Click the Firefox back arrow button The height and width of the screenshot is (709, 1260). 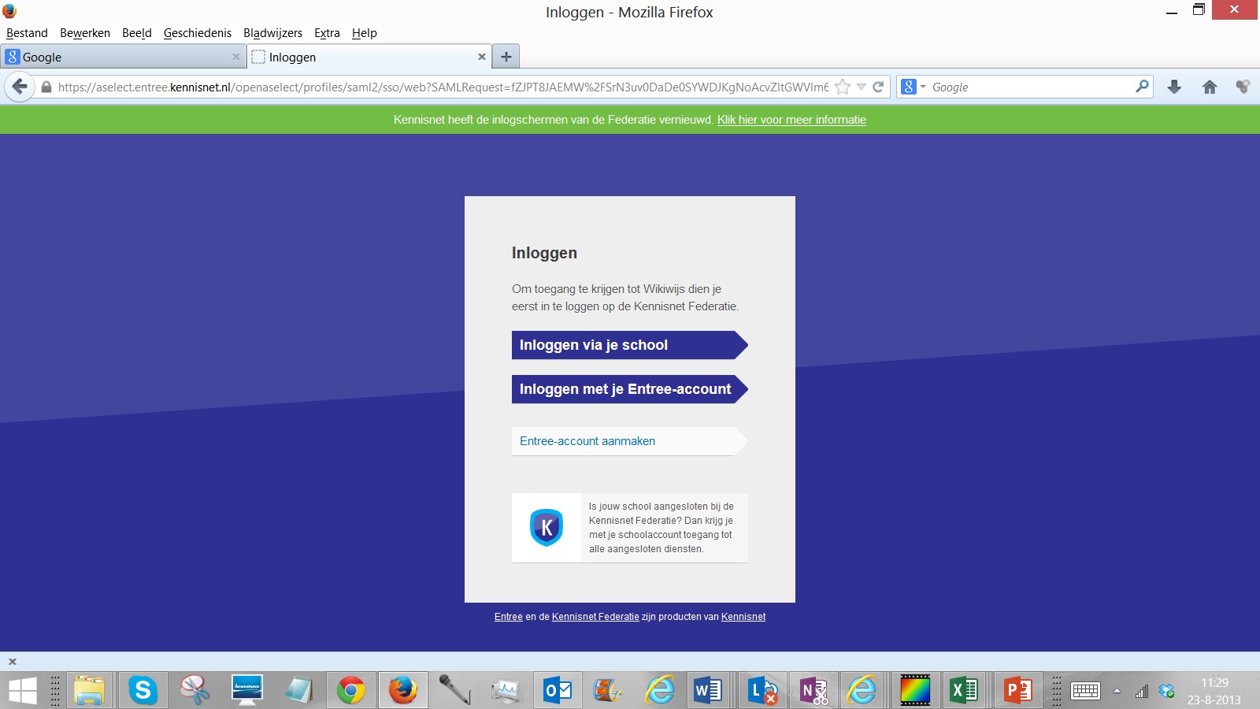pos(20,87)
